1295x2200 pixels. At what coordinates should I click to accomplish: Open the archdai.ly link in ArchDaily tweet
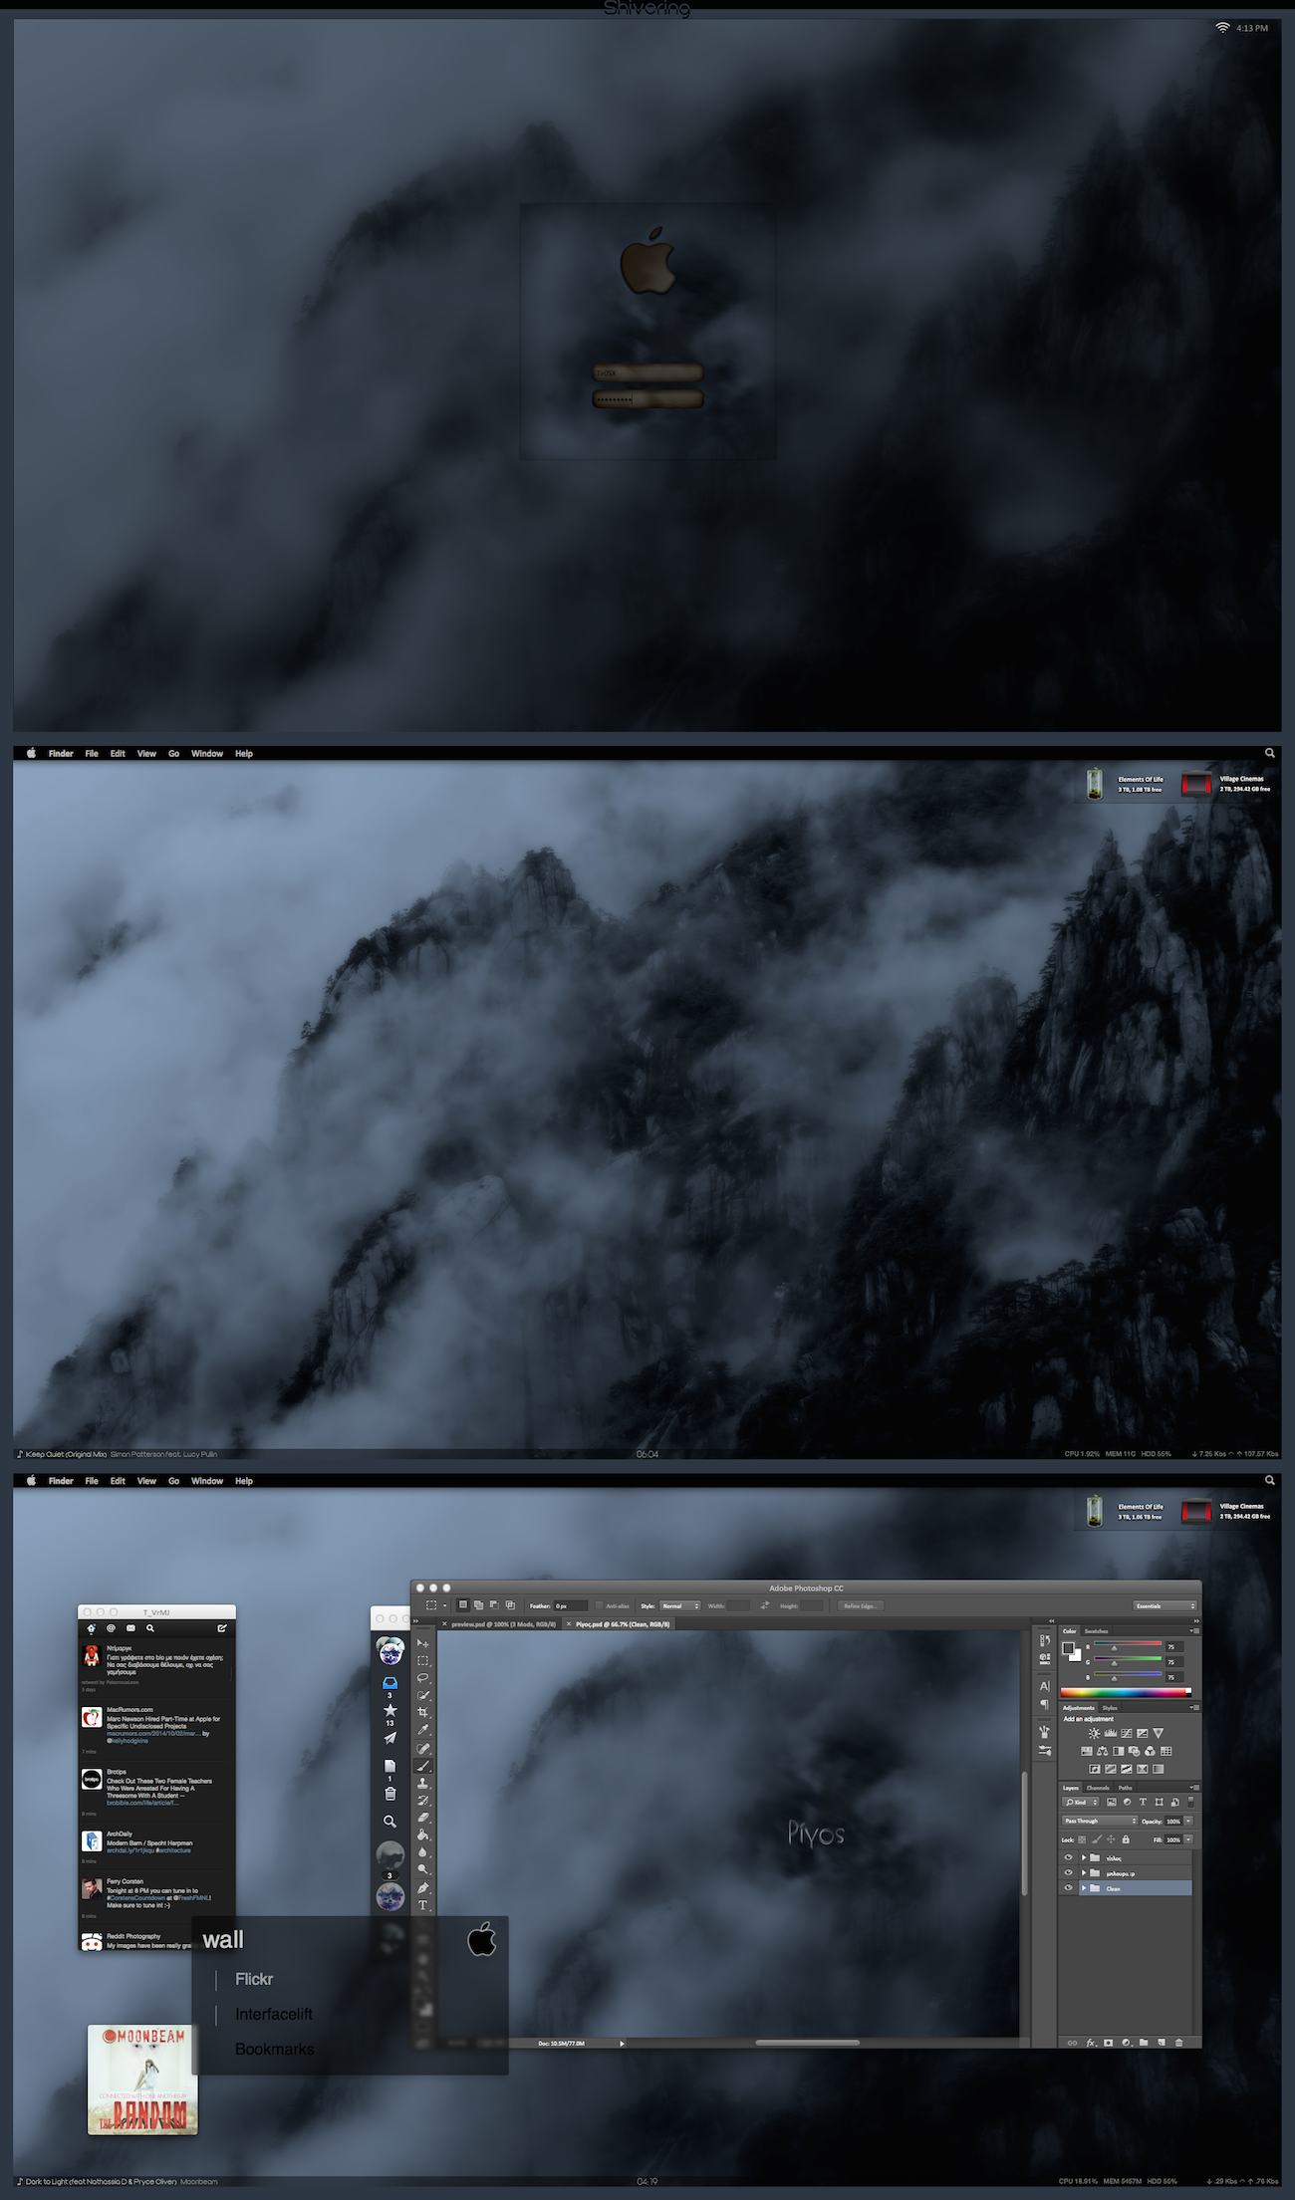tap(130, 1850)
